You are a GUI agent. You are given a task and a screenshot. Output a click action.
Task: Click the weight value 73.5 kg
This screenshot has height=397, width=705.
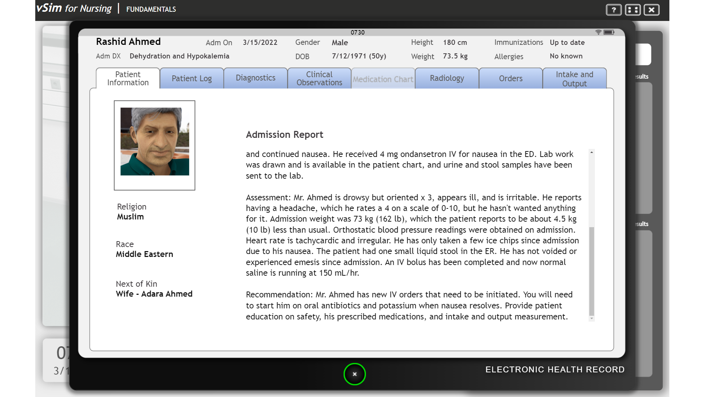pyautogui.click(x=455, y=56)
